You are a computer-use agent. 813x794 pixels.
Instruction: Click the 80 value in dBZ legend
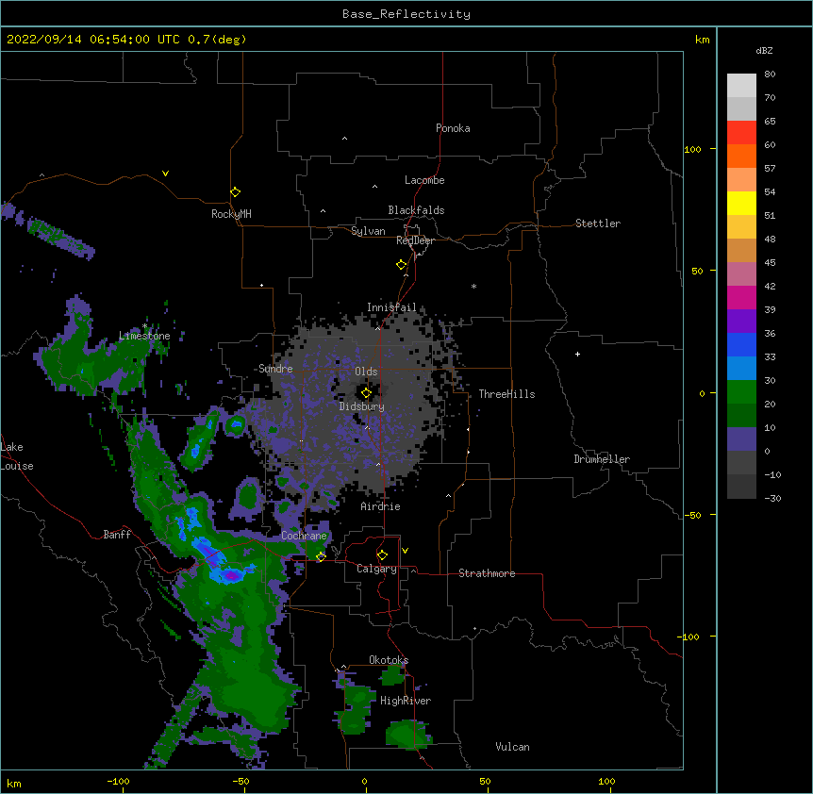pyautogui.click(x=770, y=74)
